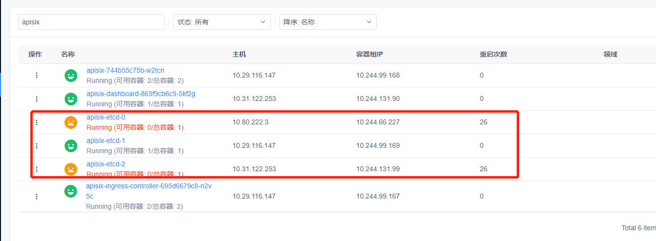Viewport: 656px width, 241px height.
Task: Click green smiley status of apisix-etcd-1
Action: [x=71, y=146]
